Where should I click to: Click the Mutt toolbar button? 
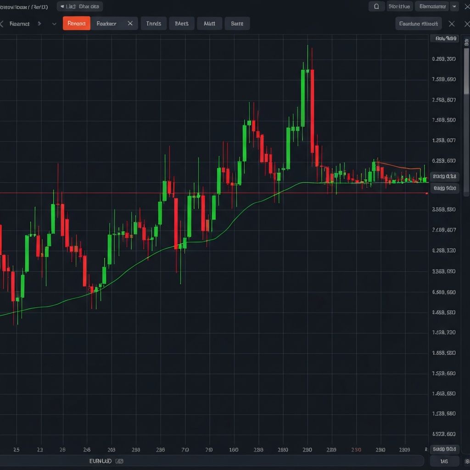coord(209,23)
